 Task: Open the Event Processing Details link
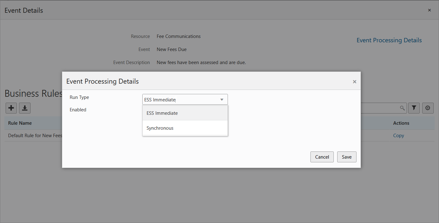click(x=389, y=40)
